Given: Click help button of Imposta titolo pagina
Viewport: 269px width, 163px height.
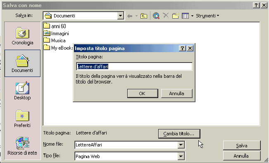Looking at the screenshot, I should [182, 48].
